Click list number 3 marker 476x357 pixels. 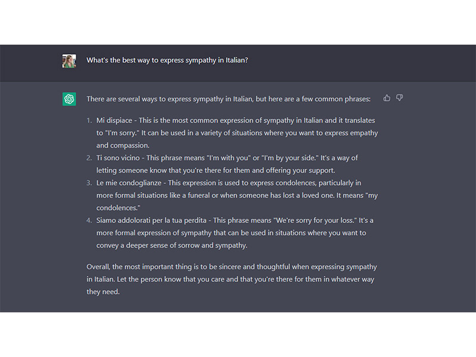[89, 183]
